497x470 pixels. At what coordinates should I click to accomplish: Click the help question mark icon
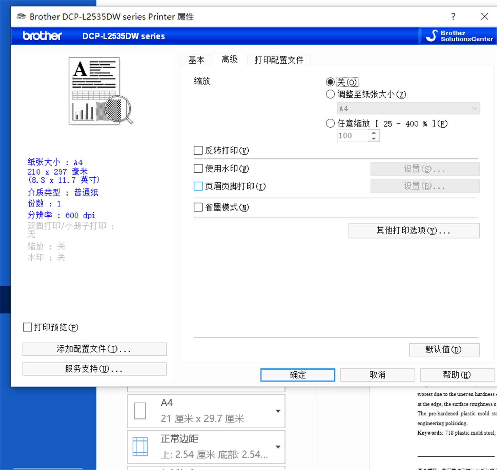pyautogui.click(x=453, y=17)
